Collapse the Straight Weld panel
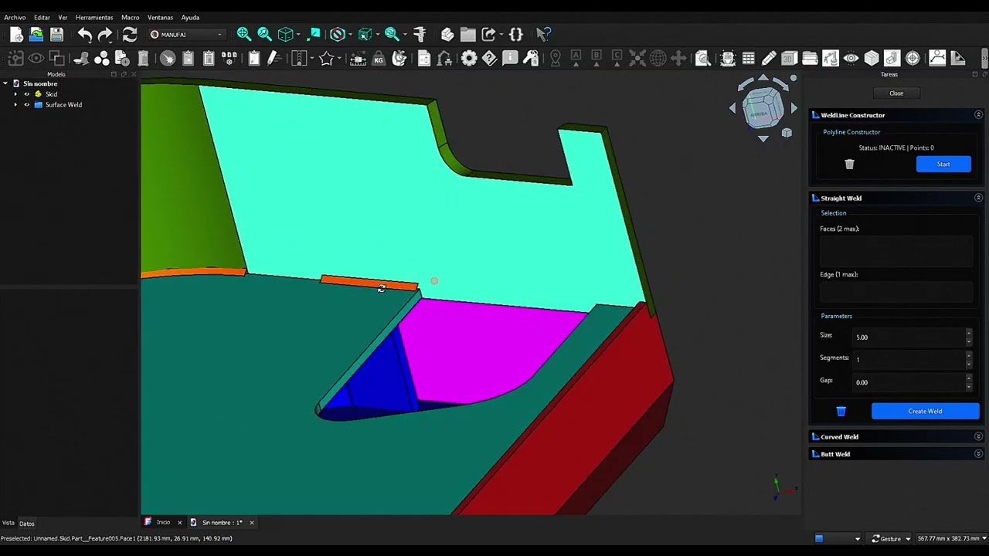This screenshot has height=556, width=989. [x=978, y=198]
